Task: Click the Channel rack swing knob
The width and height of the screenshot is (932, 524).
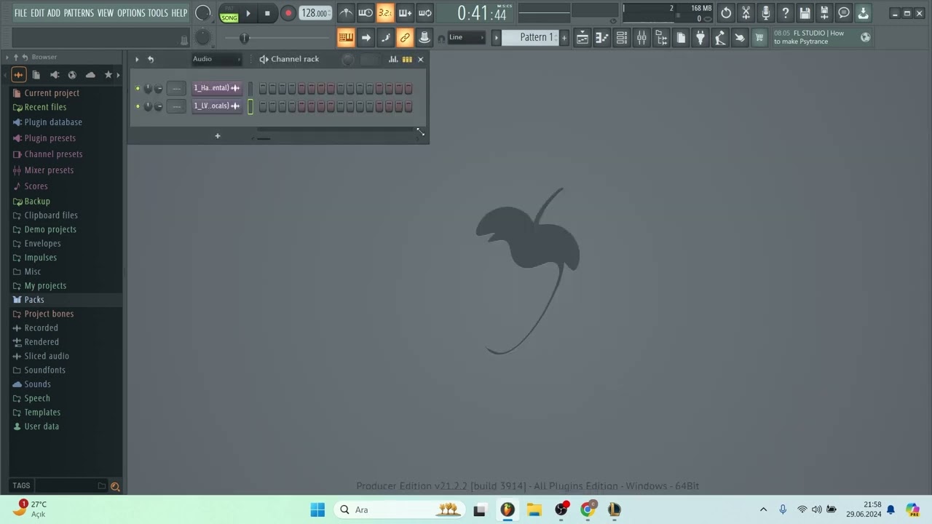Action: (348, 60)
